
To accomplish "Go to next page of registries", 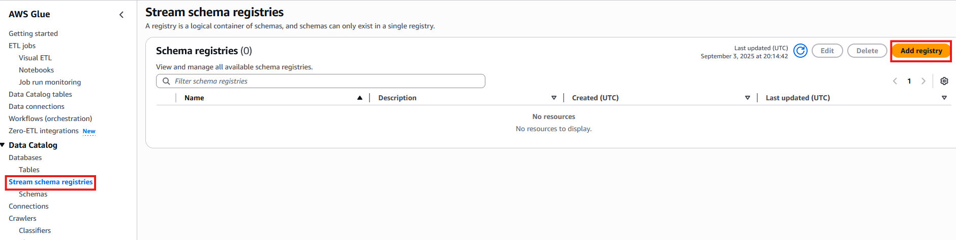I will click(x=923, y=81).
